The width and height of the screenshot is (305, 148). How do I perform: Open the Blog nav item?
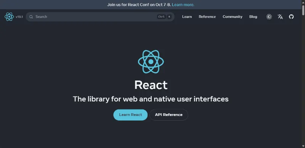(253, 17)
